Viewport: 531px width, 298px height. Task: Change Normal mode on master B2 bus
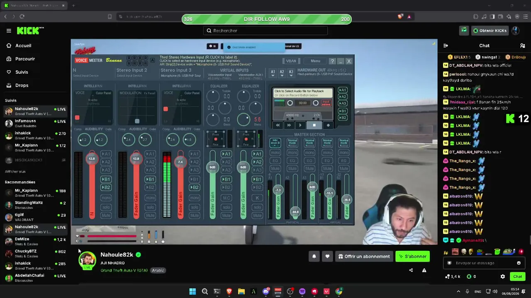pyautogui.click(x=344, y=143)
